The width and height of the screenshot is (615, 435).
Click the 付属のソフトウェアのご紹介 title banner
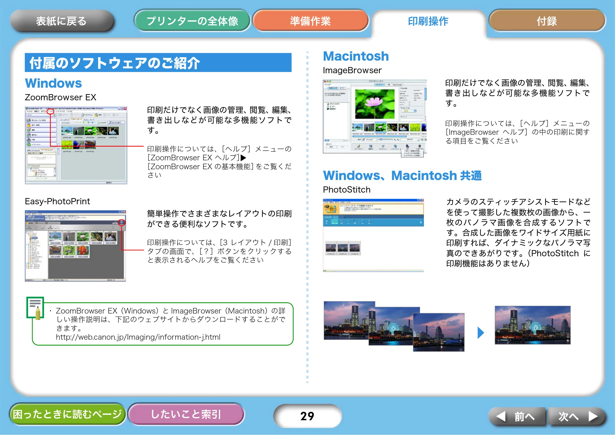pos(158,62)
